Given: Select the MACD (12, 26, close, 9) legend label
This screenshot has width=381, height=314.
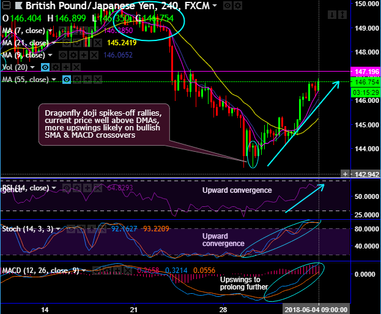Looking at the screenshot, I should tap(40, 271).
